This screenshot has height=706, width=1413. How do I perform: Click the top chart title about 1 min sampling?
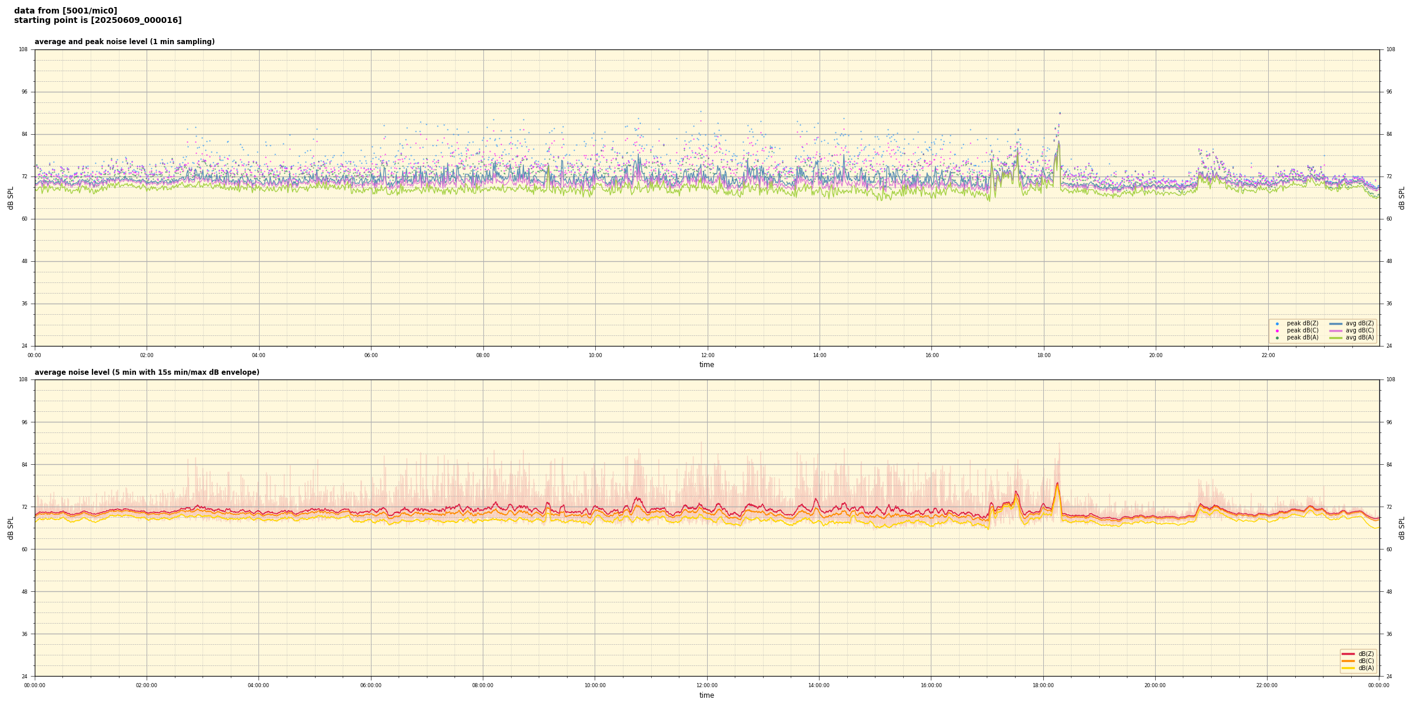pos(124,42)
